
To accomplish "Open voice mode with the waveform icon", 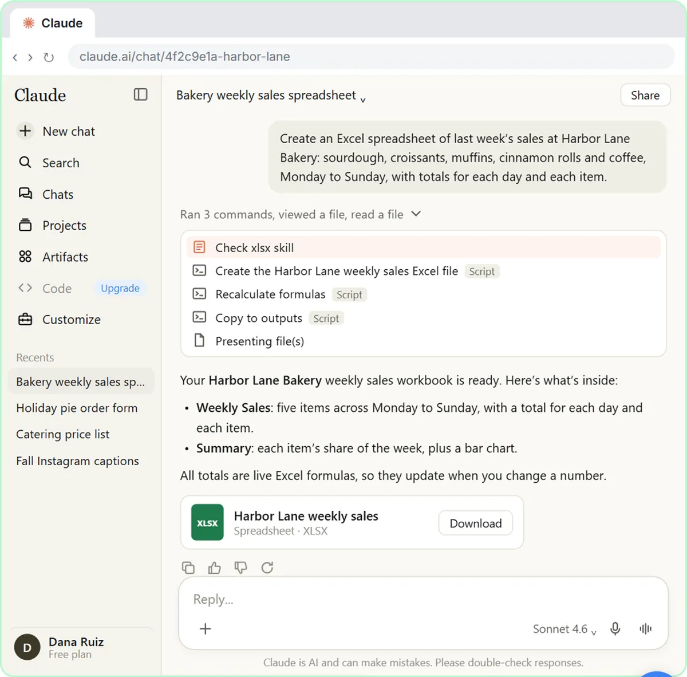I will tap(645, 628).
